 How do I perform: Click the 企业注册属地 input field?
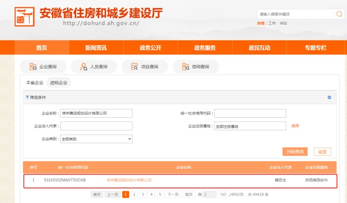[250, 126]
